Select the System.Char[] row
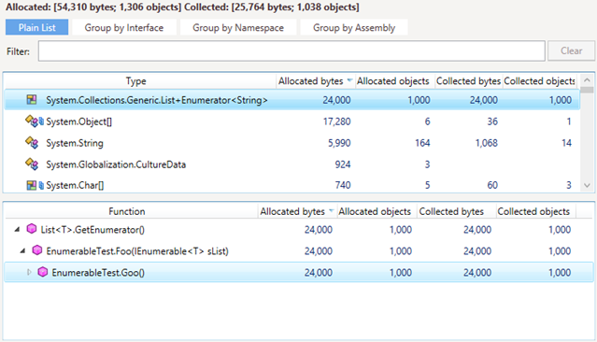 pyautogui.click(x=292, y=185)
